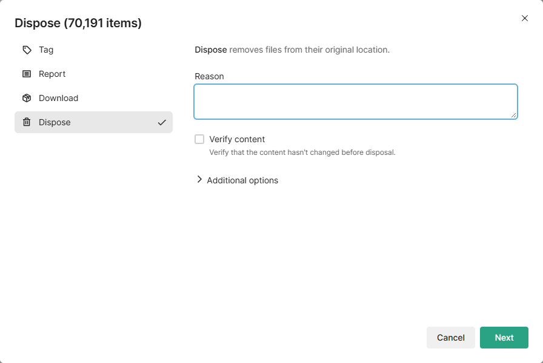Viewport: 543px width, 363px height.
Task: Click the checkmark on Dispose row
Action: click(x=162, y=122)
